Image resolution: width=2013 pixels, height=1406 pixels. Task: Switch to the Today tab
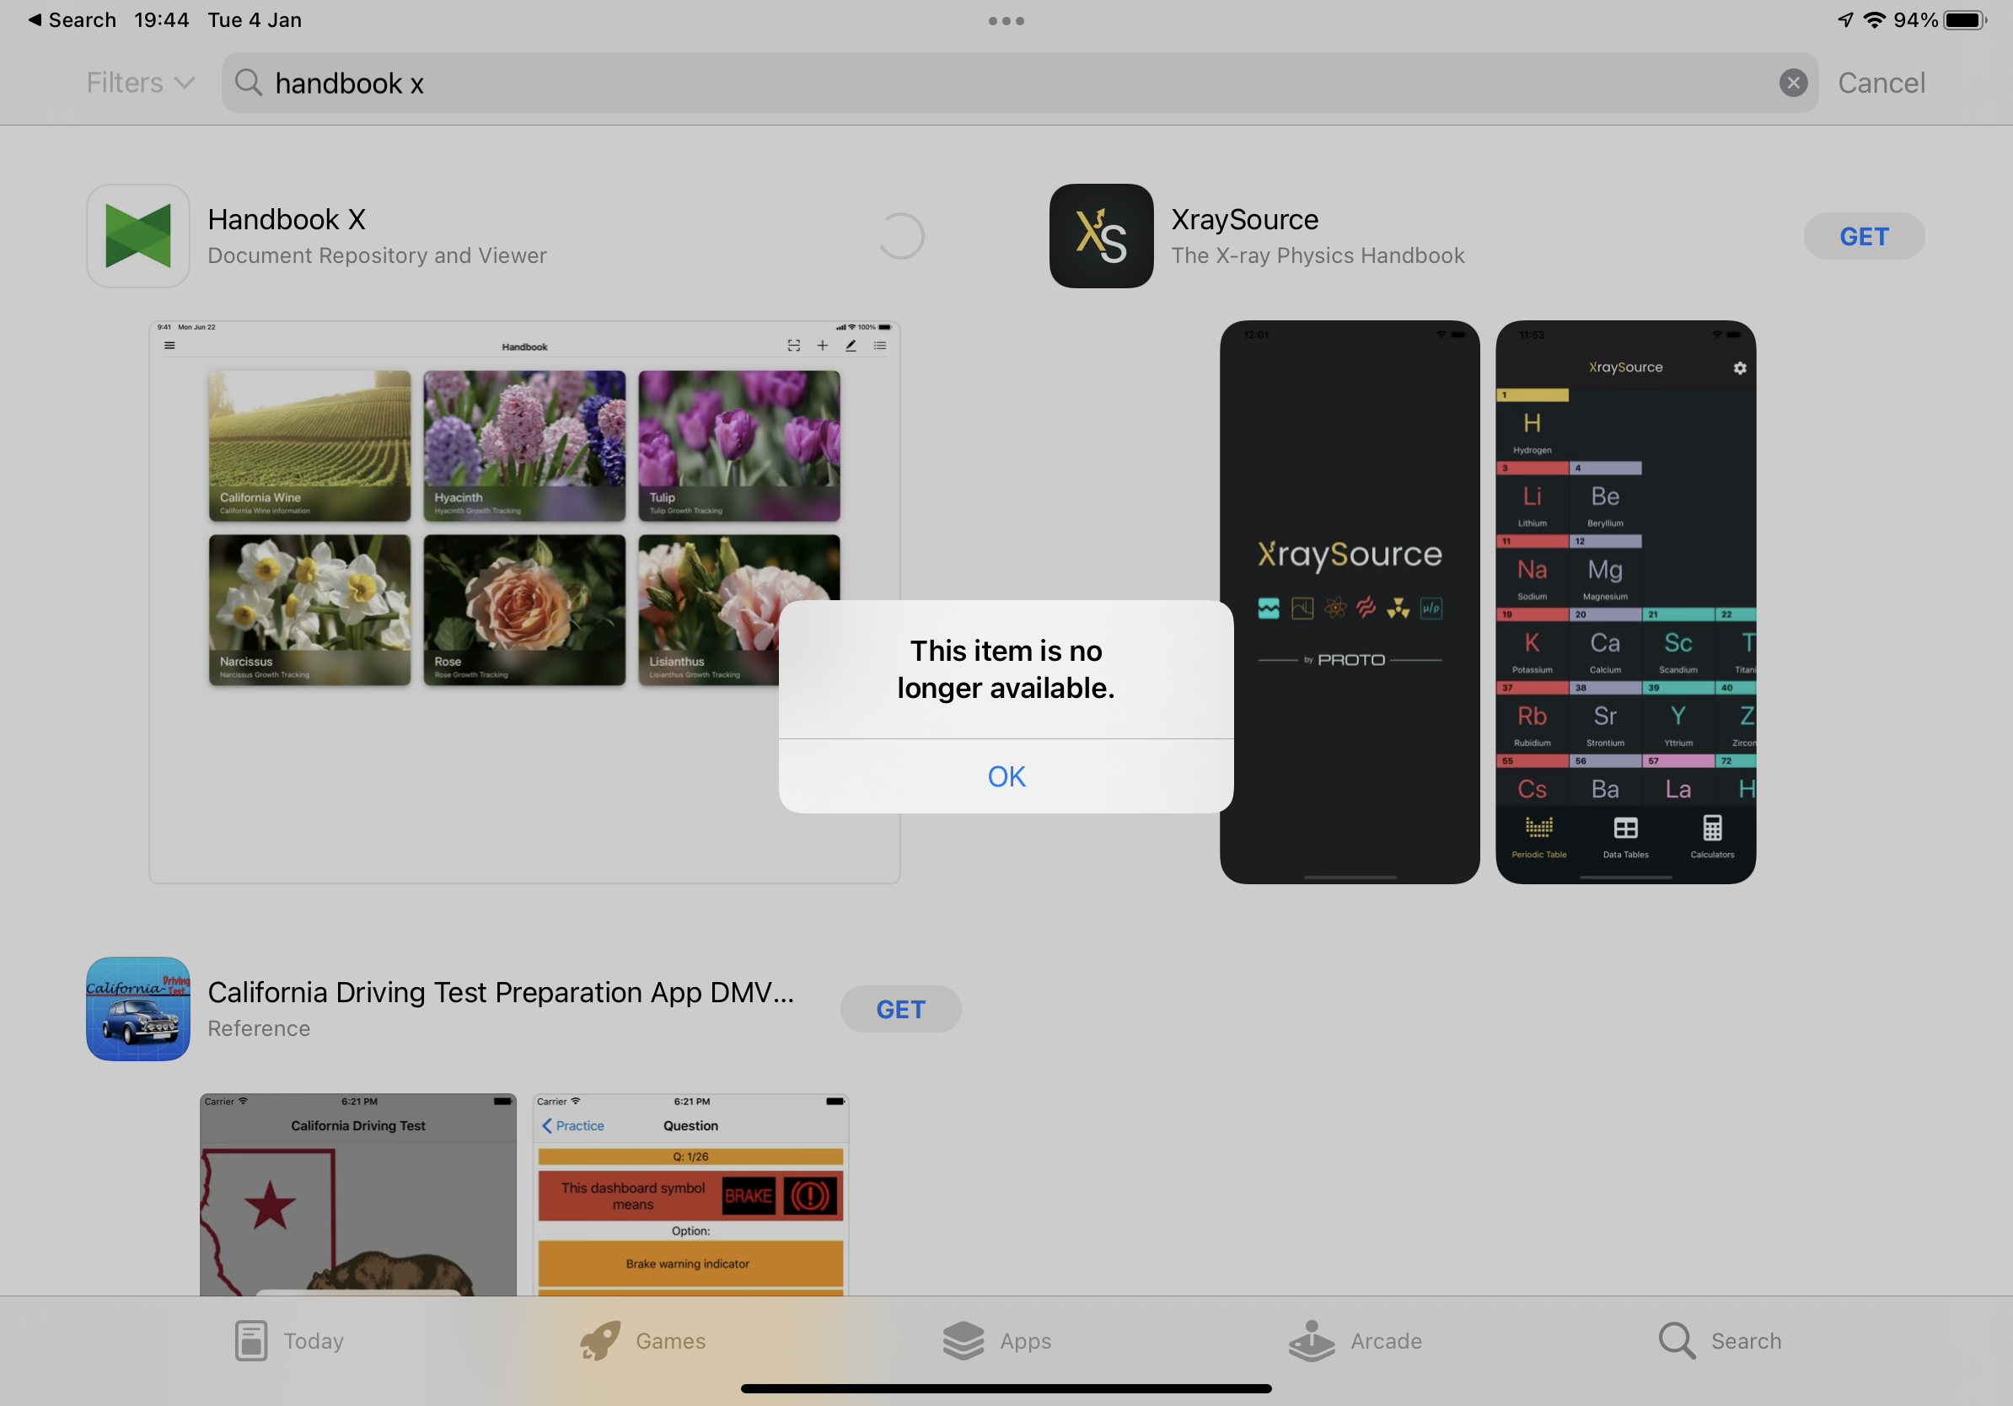(289, 1340)
